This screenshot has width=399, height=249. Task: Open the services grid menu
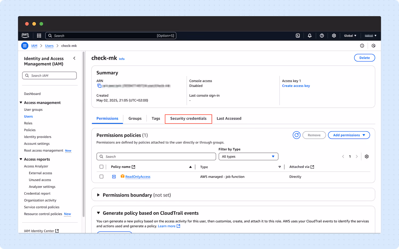[39, 35]
